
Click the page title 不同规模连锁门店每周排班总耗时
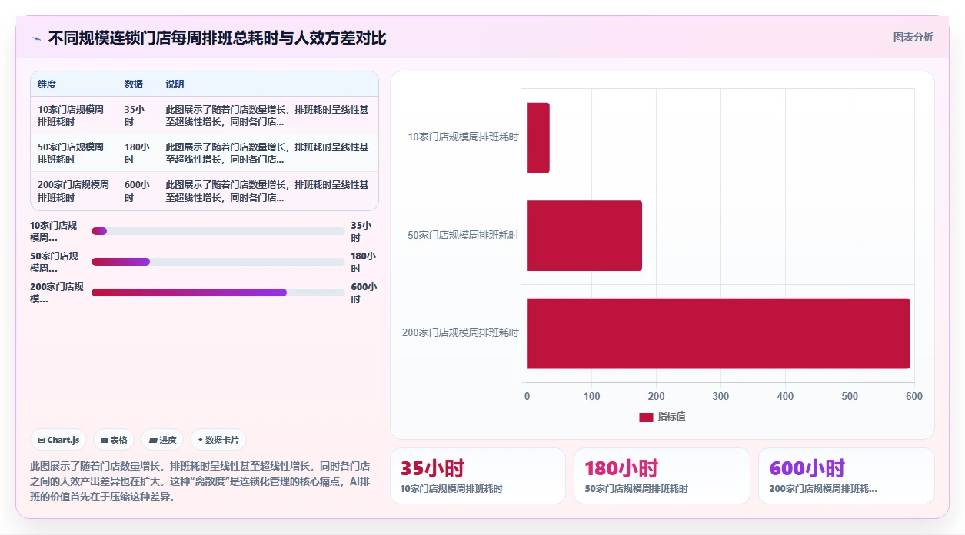[x=218, y=38]
